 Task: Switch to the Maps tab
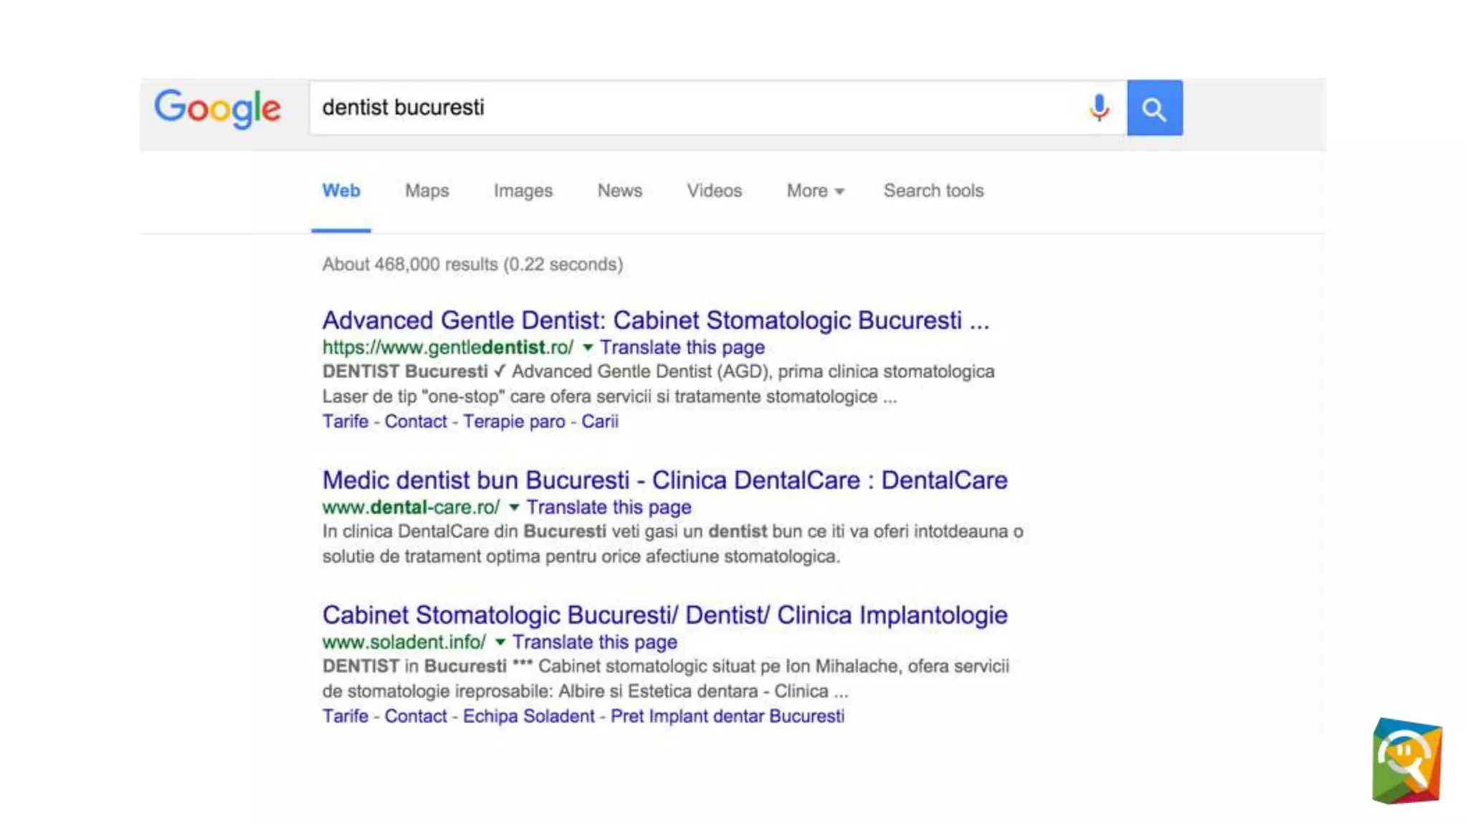pyautogui.click(x=426, y=191)
